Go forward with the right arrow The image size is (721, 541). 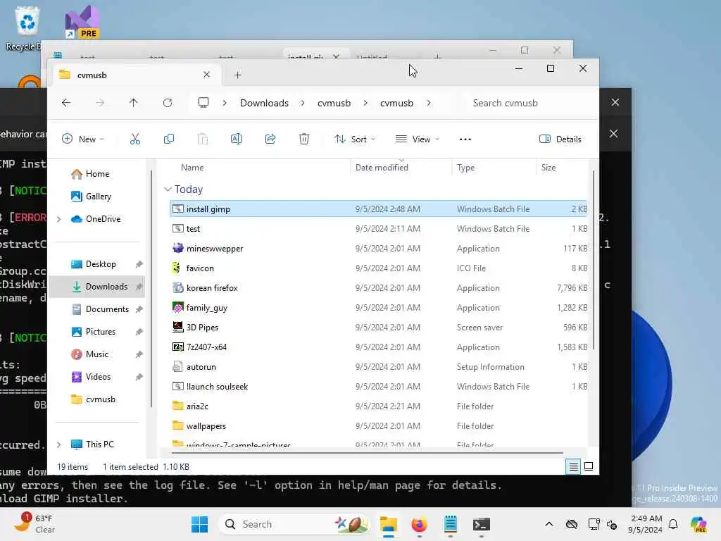click(x=100, y=103)
